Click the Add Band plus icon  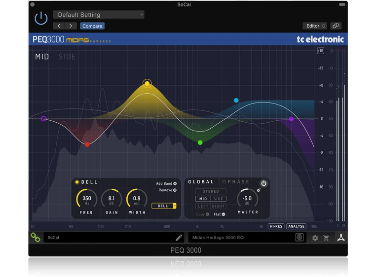(175, 183)
